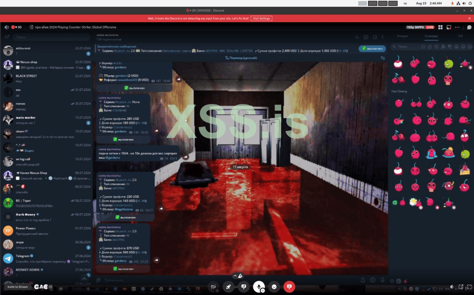Click the Visit Settings button

(x=261, y=18)
